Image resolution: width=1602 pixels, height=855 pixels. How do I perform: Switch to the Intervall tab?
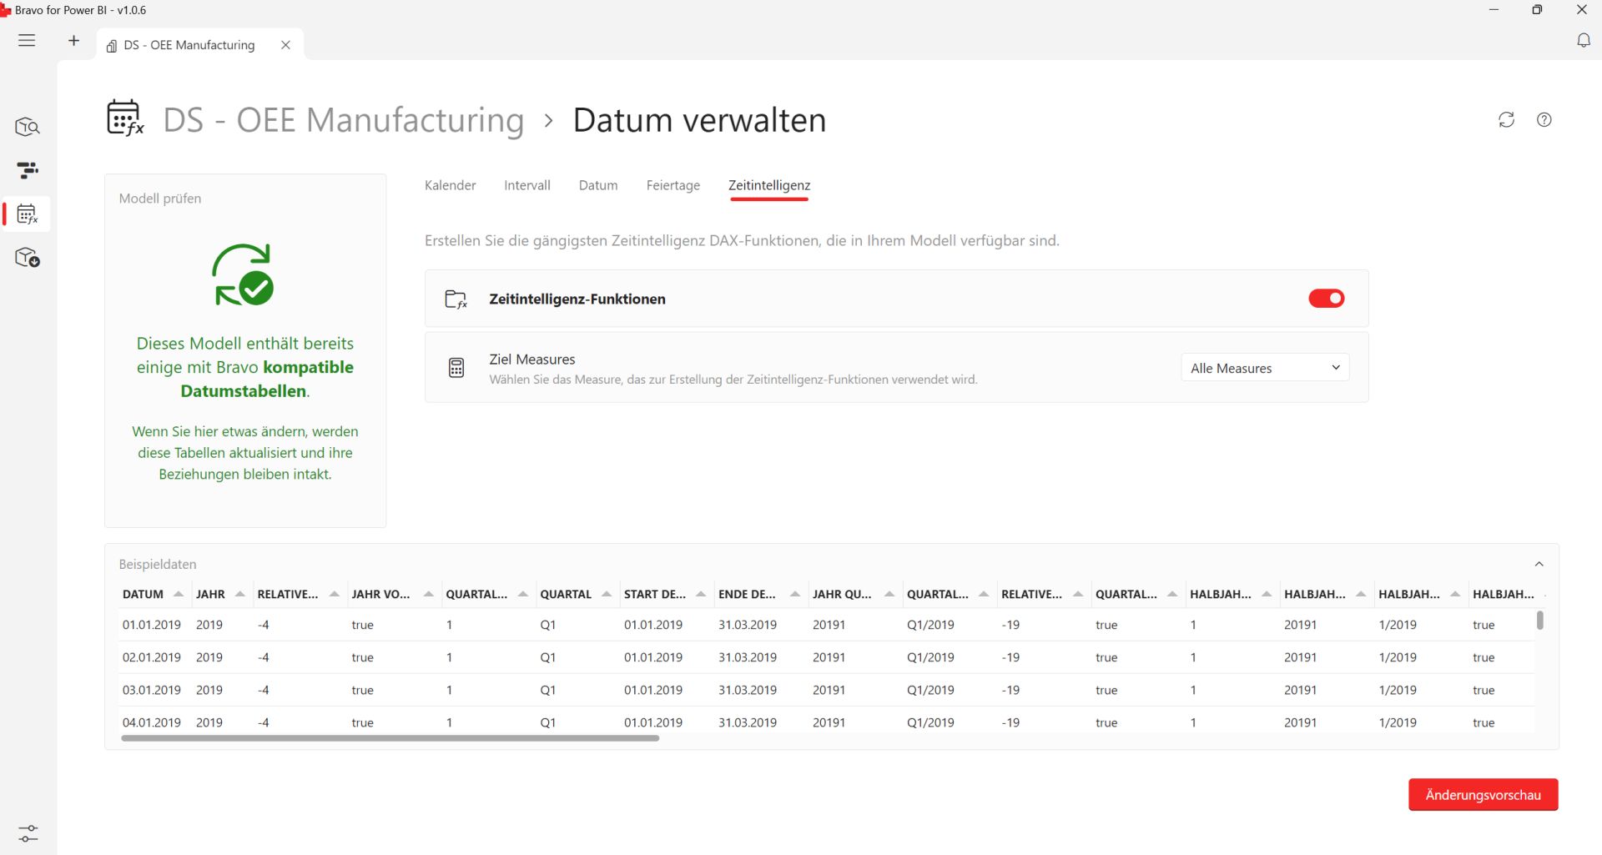pos(527,185)
